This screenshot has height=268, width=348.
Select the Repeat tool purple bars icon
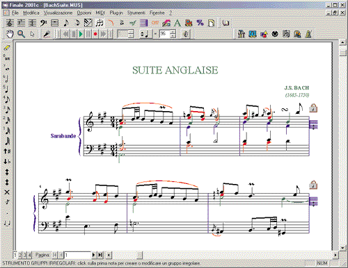click(144, 23)
